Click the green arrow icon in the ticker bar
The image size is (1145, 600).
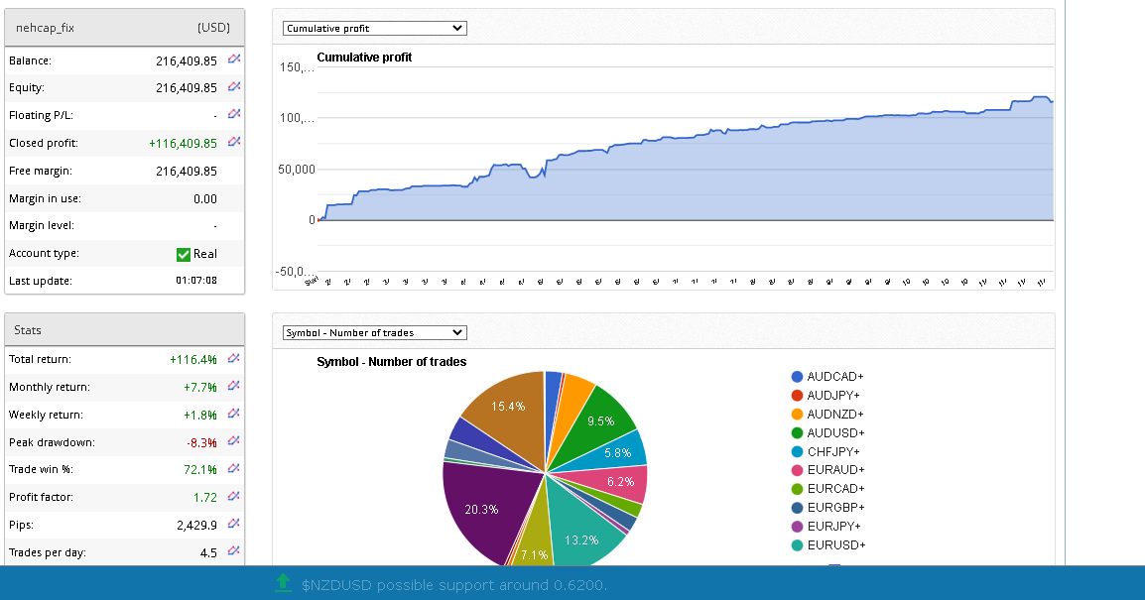(283, 584)
